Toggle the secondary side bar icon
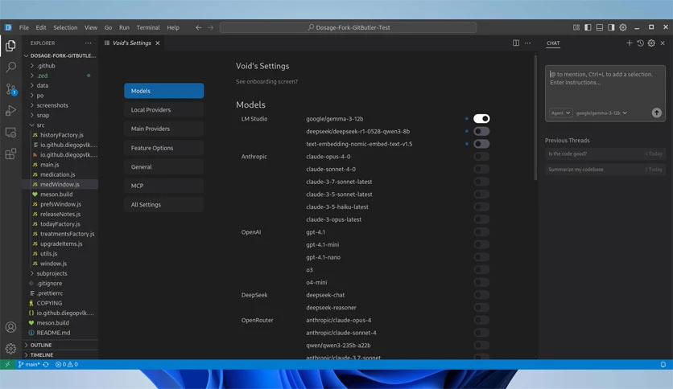The image size is (673, 389). pyautogui.click(x=611, y=27)
